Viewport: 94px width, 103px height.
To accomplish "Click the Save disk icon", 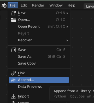I will point(14,50).
